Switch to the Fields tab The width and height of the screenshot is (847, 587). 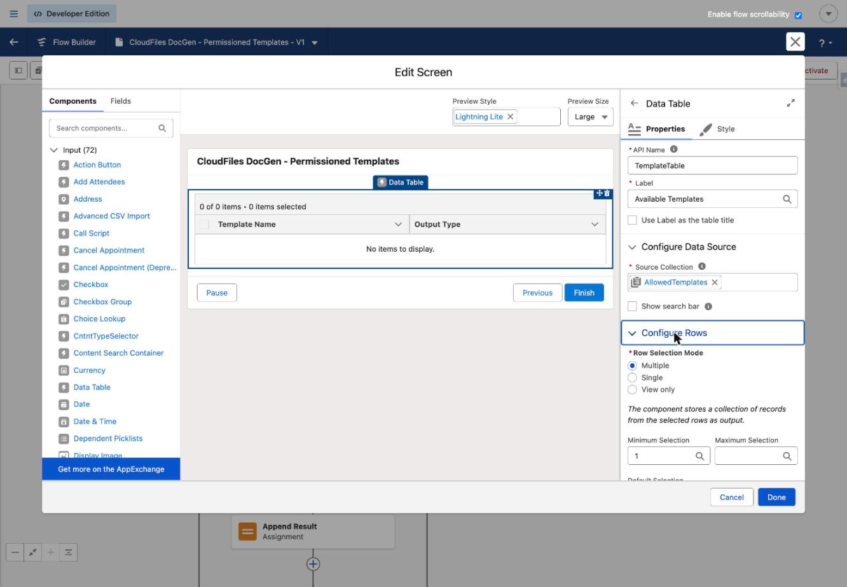point(121,101)
